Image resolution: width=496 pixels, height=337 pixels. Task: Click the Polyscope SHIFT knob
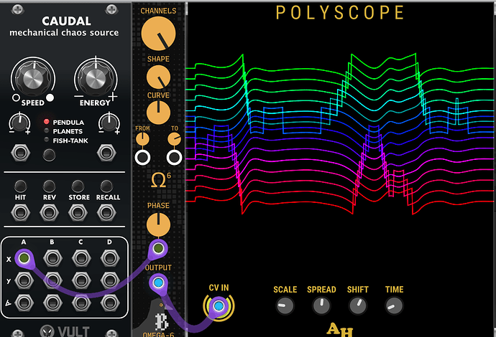(357, 305)
